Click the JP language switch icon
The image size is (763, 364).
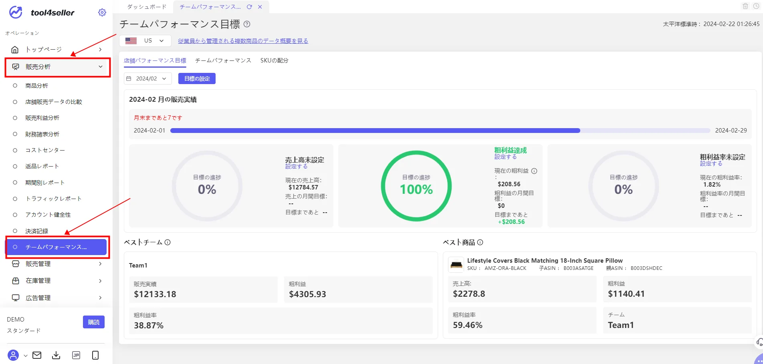76,355
